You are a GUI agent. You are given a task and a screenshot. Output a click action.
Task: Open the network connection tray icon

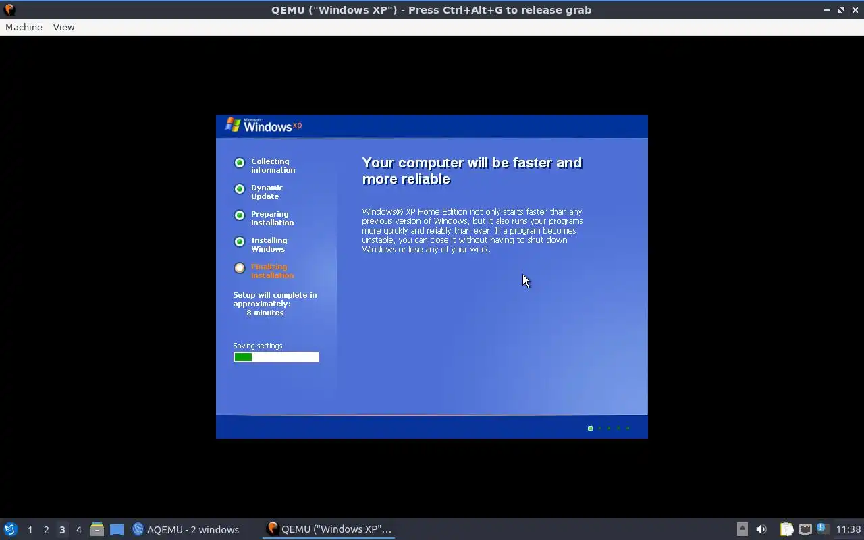point(805,529)
